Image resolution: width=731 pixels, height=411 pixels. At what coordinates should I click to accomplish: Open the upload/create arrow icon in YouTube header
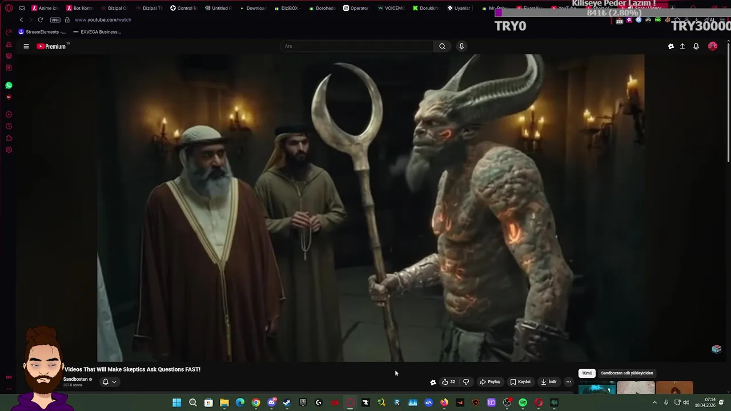point(682,46)
